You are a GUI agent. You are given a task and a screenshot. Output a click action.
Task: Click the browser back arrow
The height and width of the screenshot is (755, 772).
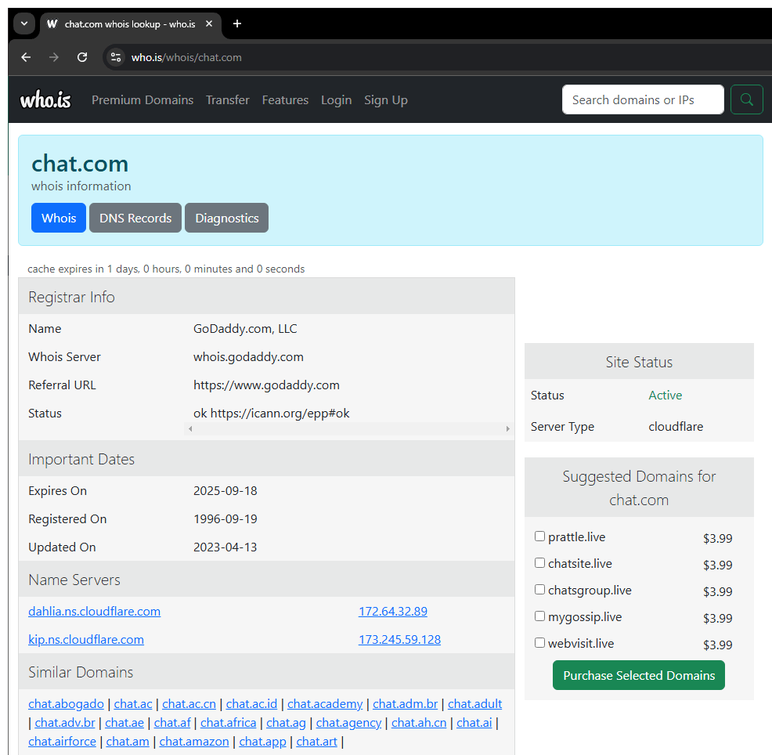(26, 58)
